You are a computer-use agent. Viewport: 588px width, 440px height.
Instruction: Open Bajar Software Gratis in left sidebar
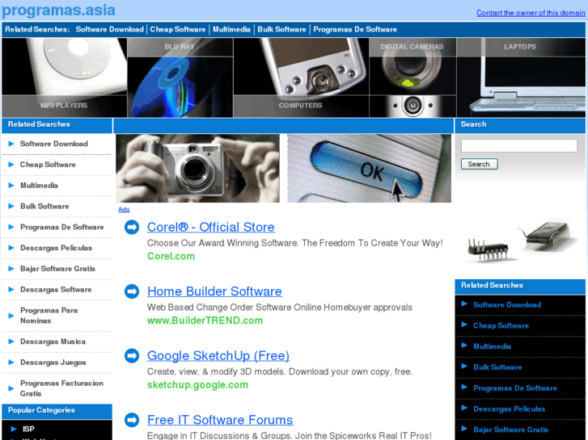click(57, 269)
